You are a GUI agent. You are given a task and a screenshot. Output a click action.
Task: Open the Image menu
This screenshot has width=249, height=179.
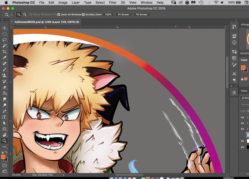[x=63, y=3]
